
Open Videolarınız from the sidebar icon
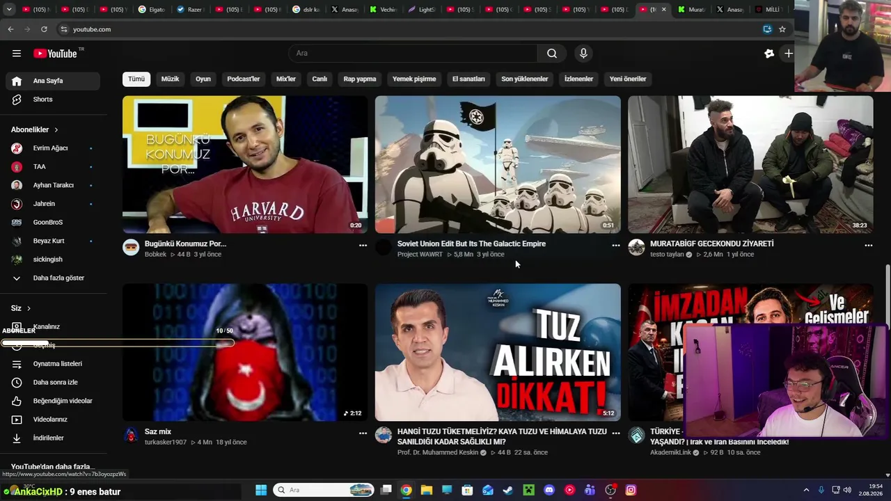[x=17, y=420]
